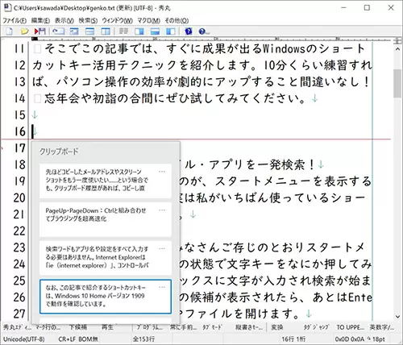
Task: Open options for the メールアドレス clipboard entry
Action: coord(162,172)
